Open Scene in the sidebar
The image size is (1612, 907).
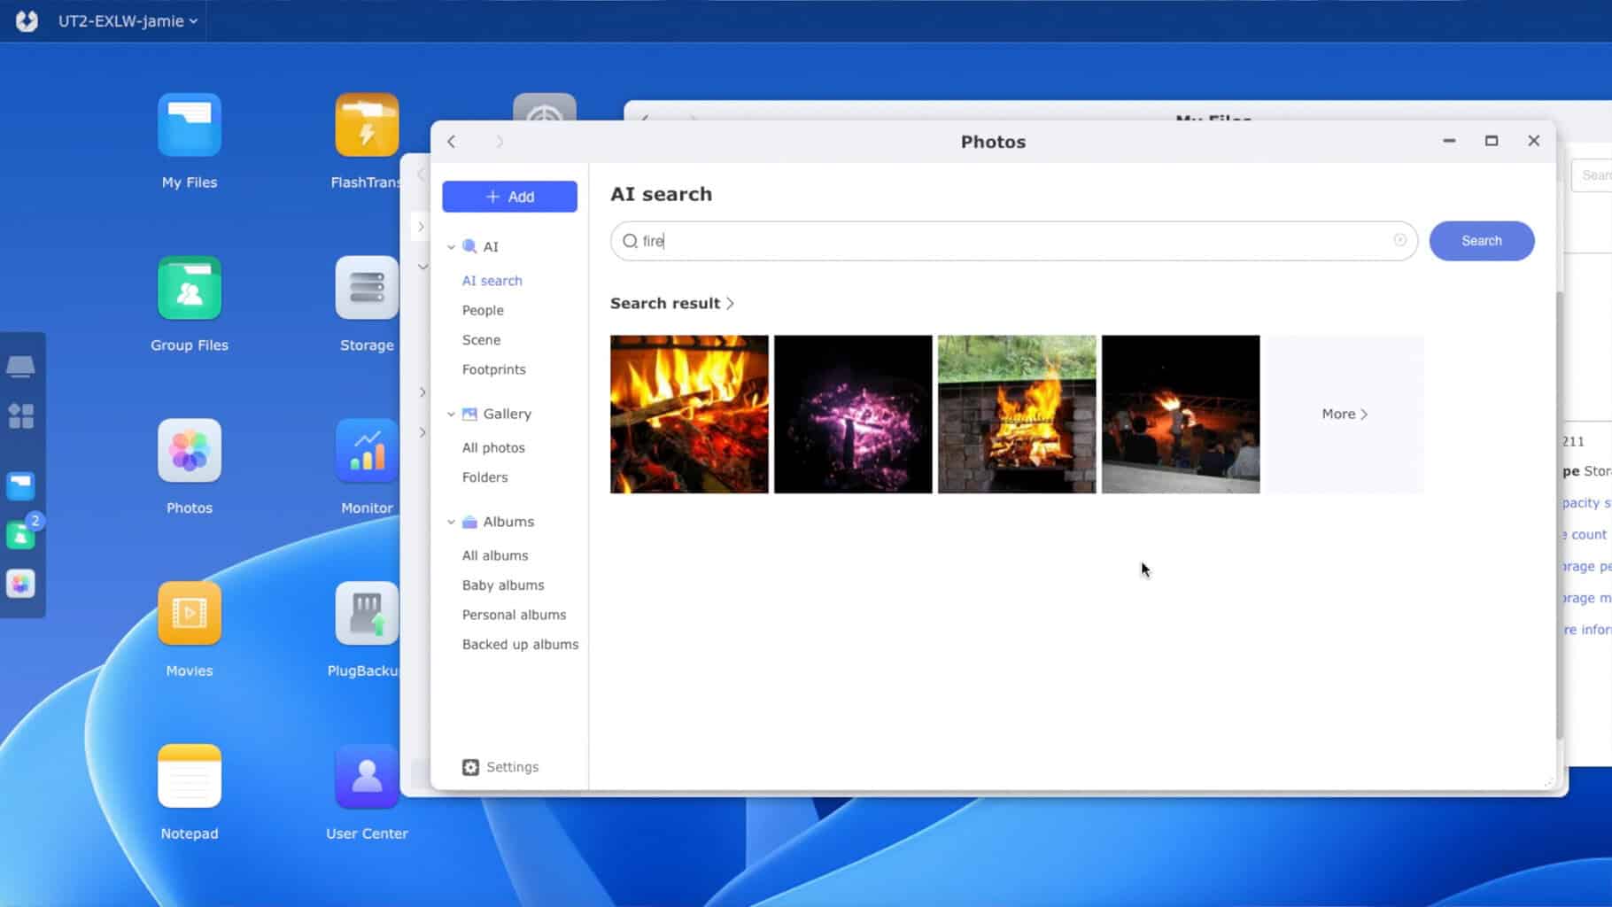[x=481, y=340]
